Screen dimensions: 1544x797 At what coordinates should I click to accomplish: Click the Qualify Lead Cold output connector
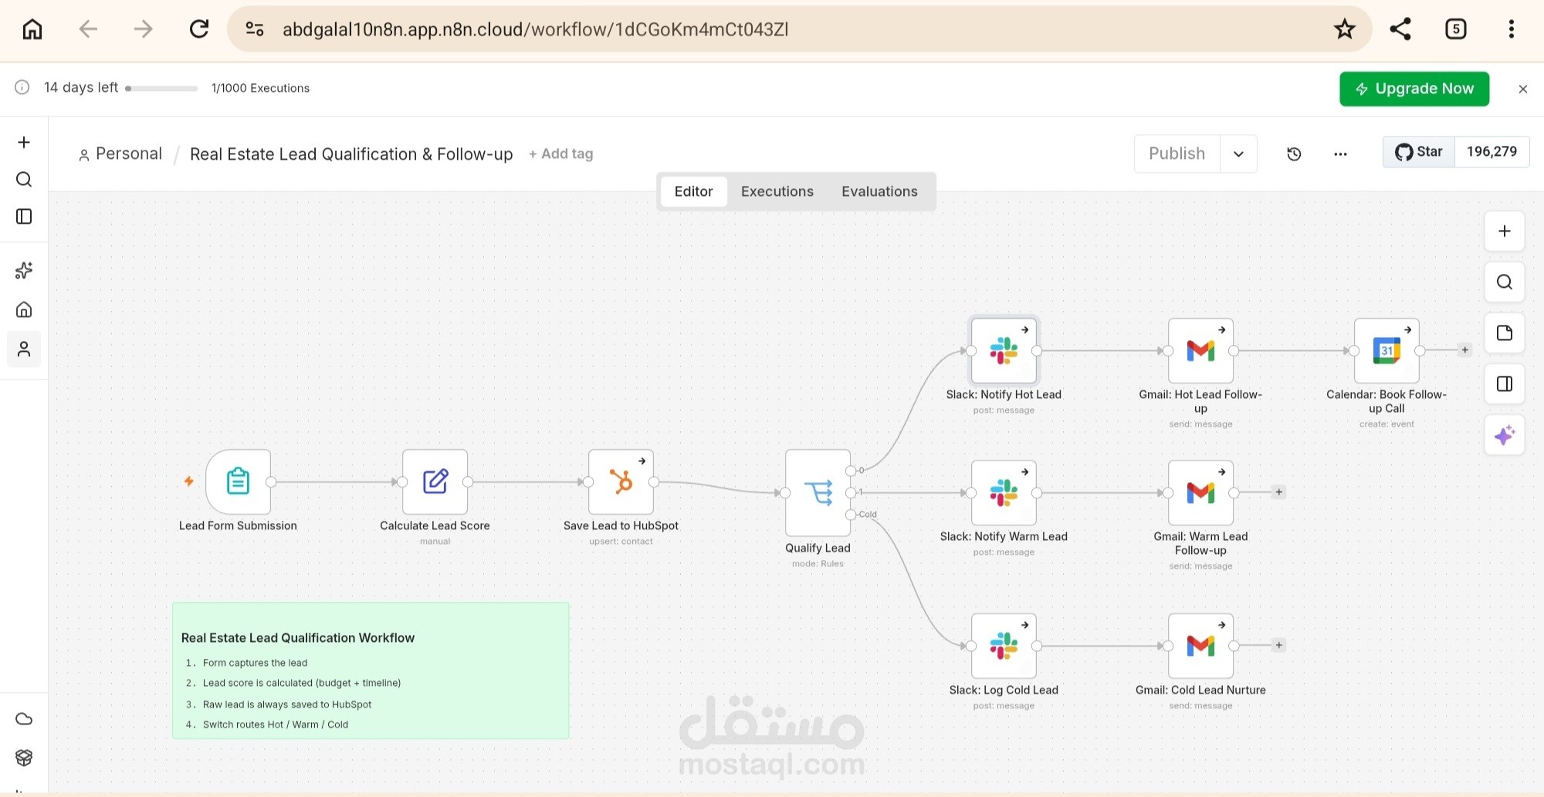point(851,515)
